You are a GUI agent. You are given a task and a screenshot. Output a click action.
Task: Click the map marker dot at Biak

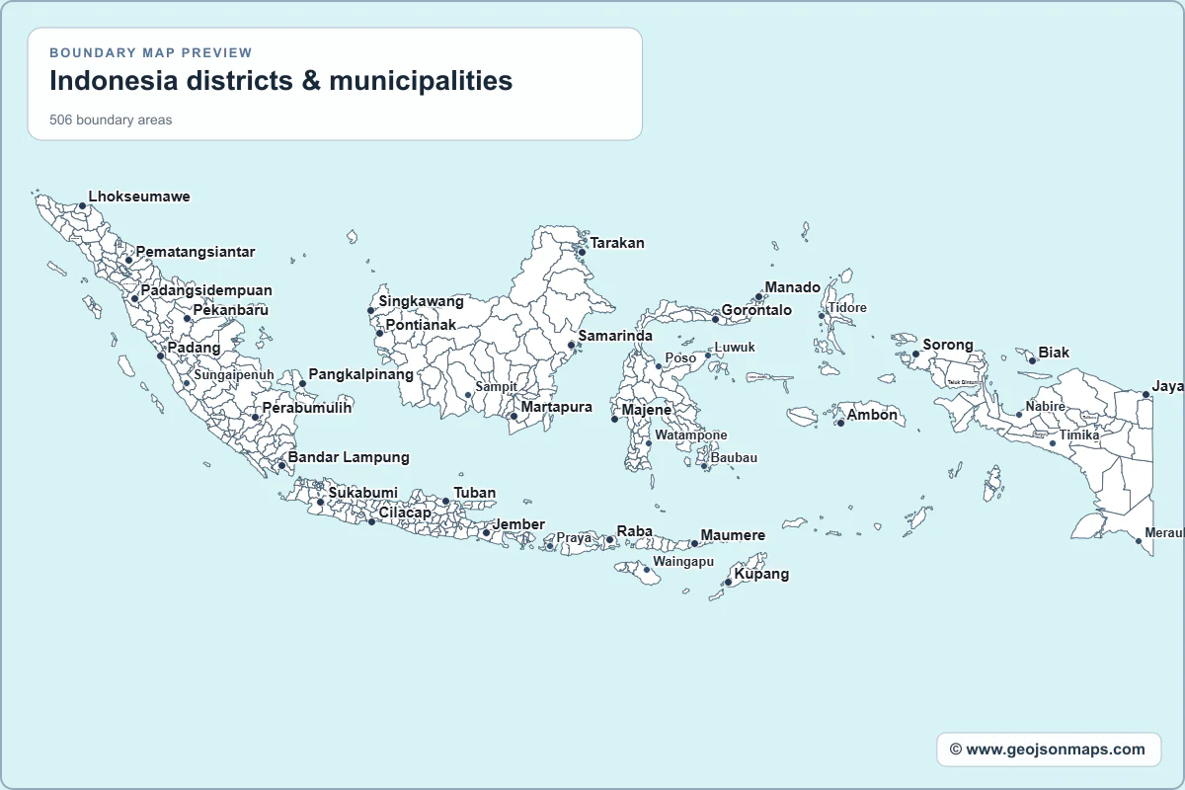1032,360
